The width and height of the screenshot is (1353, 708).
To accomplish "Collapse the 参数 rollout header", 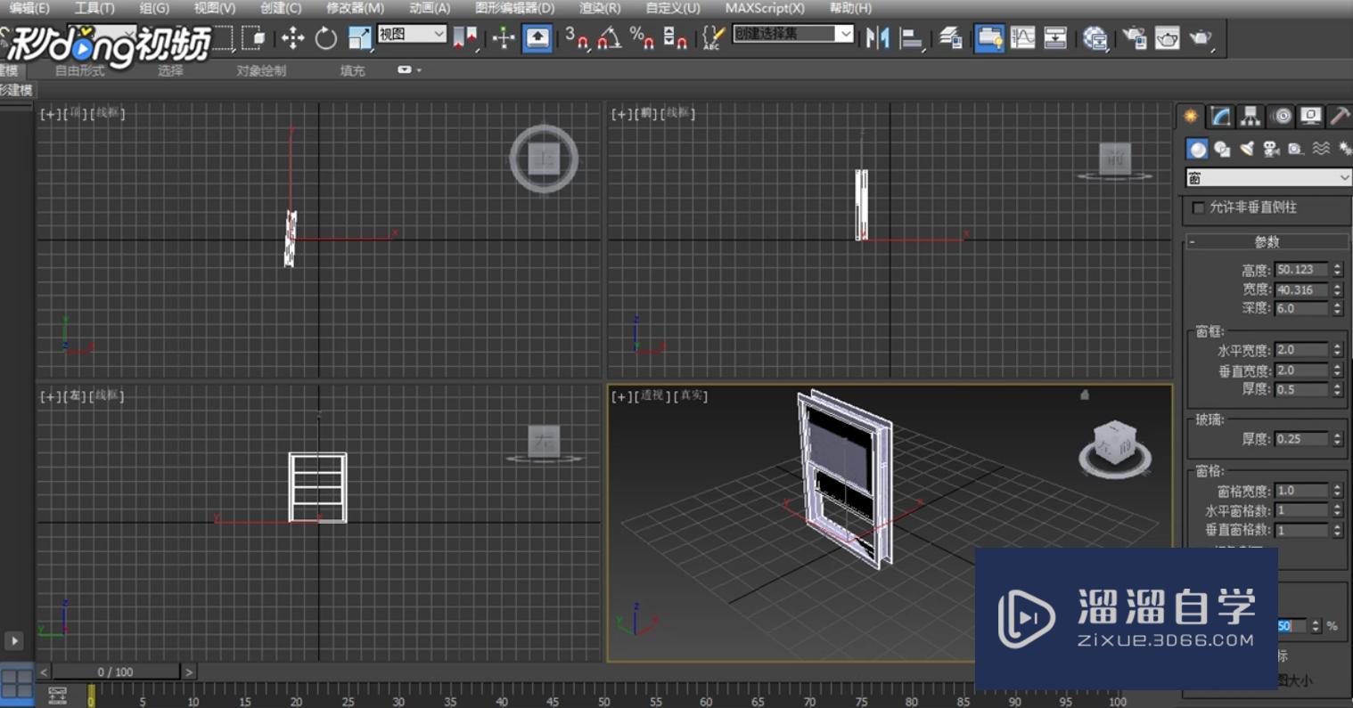I will click(x=1267, y=241).
